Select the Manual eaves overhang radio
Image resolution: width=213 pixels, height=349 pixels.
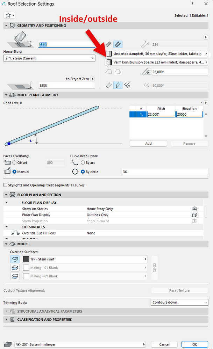pos(14,172)
